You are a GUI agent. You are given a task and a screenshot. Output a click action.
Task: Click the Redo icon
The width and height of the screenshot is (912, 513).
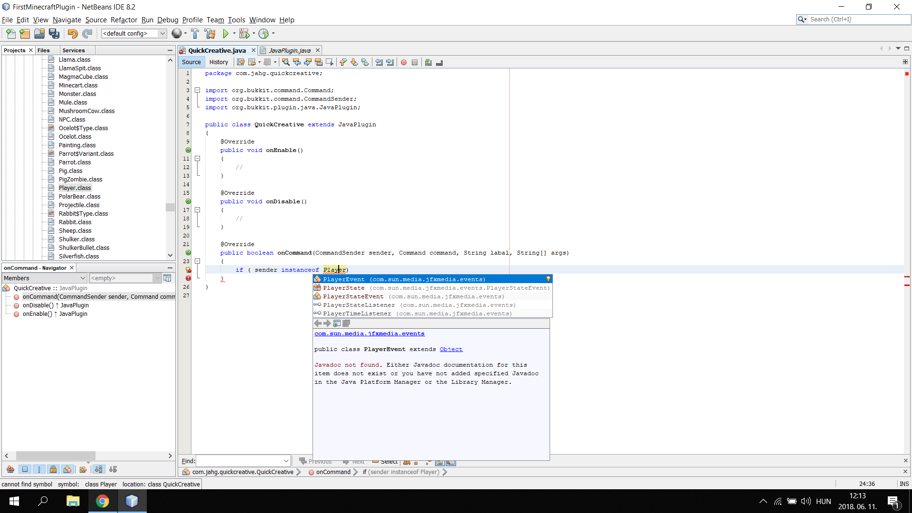click(x=87, y=34)
